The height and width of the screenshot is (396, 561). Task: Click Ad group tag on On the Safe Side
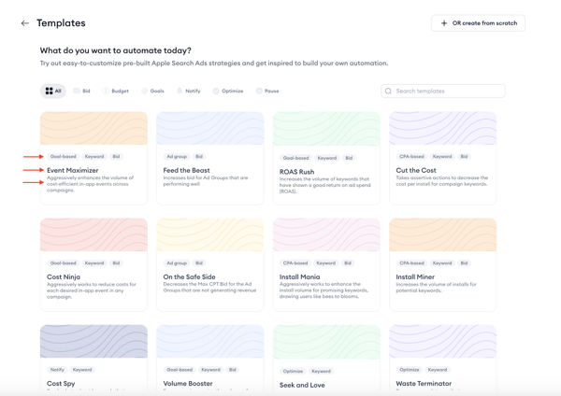[177, 263]
